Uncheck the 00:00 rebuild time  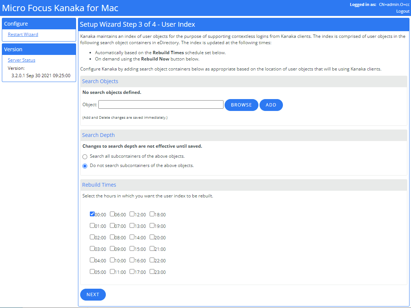92,214
